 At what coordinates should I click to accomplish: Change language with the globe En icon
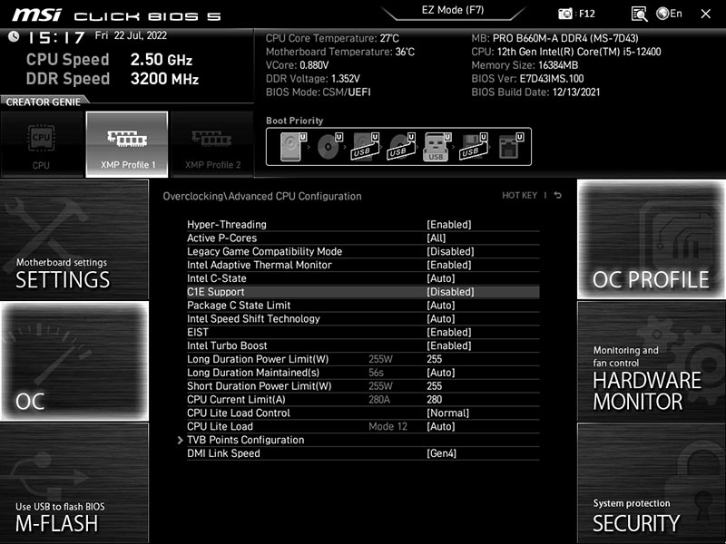pos(670,14)
